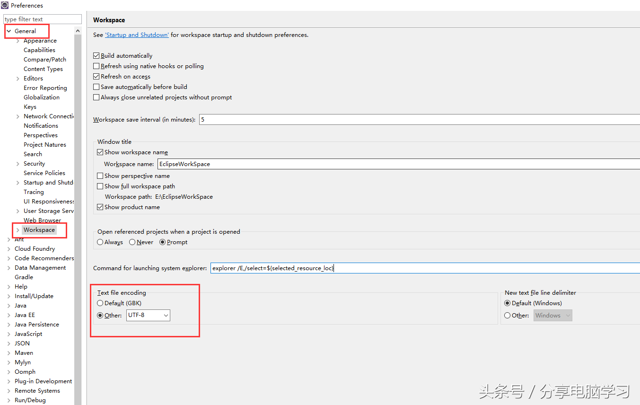Expand the Startup and Shutdown node arrow
This screenshot has width=640, height=405.
[x=18, y=183]
